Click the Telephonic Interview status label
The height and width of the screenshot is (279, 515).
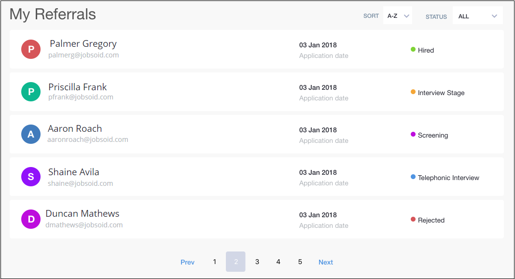(448, 178)
